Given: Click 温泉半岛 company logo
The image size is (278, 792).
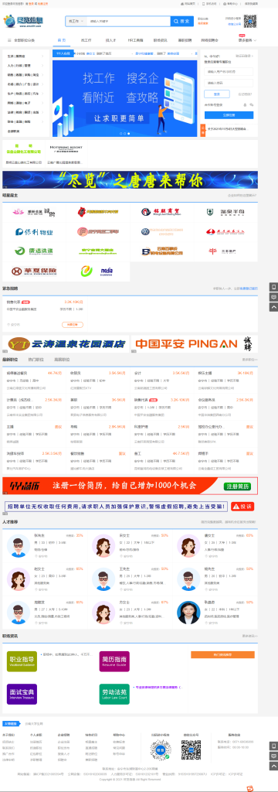Looking at the screenshot, I should (x=225, y=212).
